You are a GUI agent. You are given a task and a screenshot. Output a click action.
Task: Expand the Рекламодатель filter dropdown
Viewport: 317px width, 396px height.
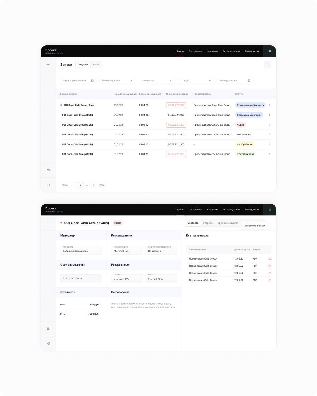point(117,81)
